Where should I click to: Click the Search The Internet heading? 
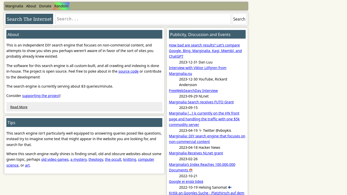click(x=29, y=19)
